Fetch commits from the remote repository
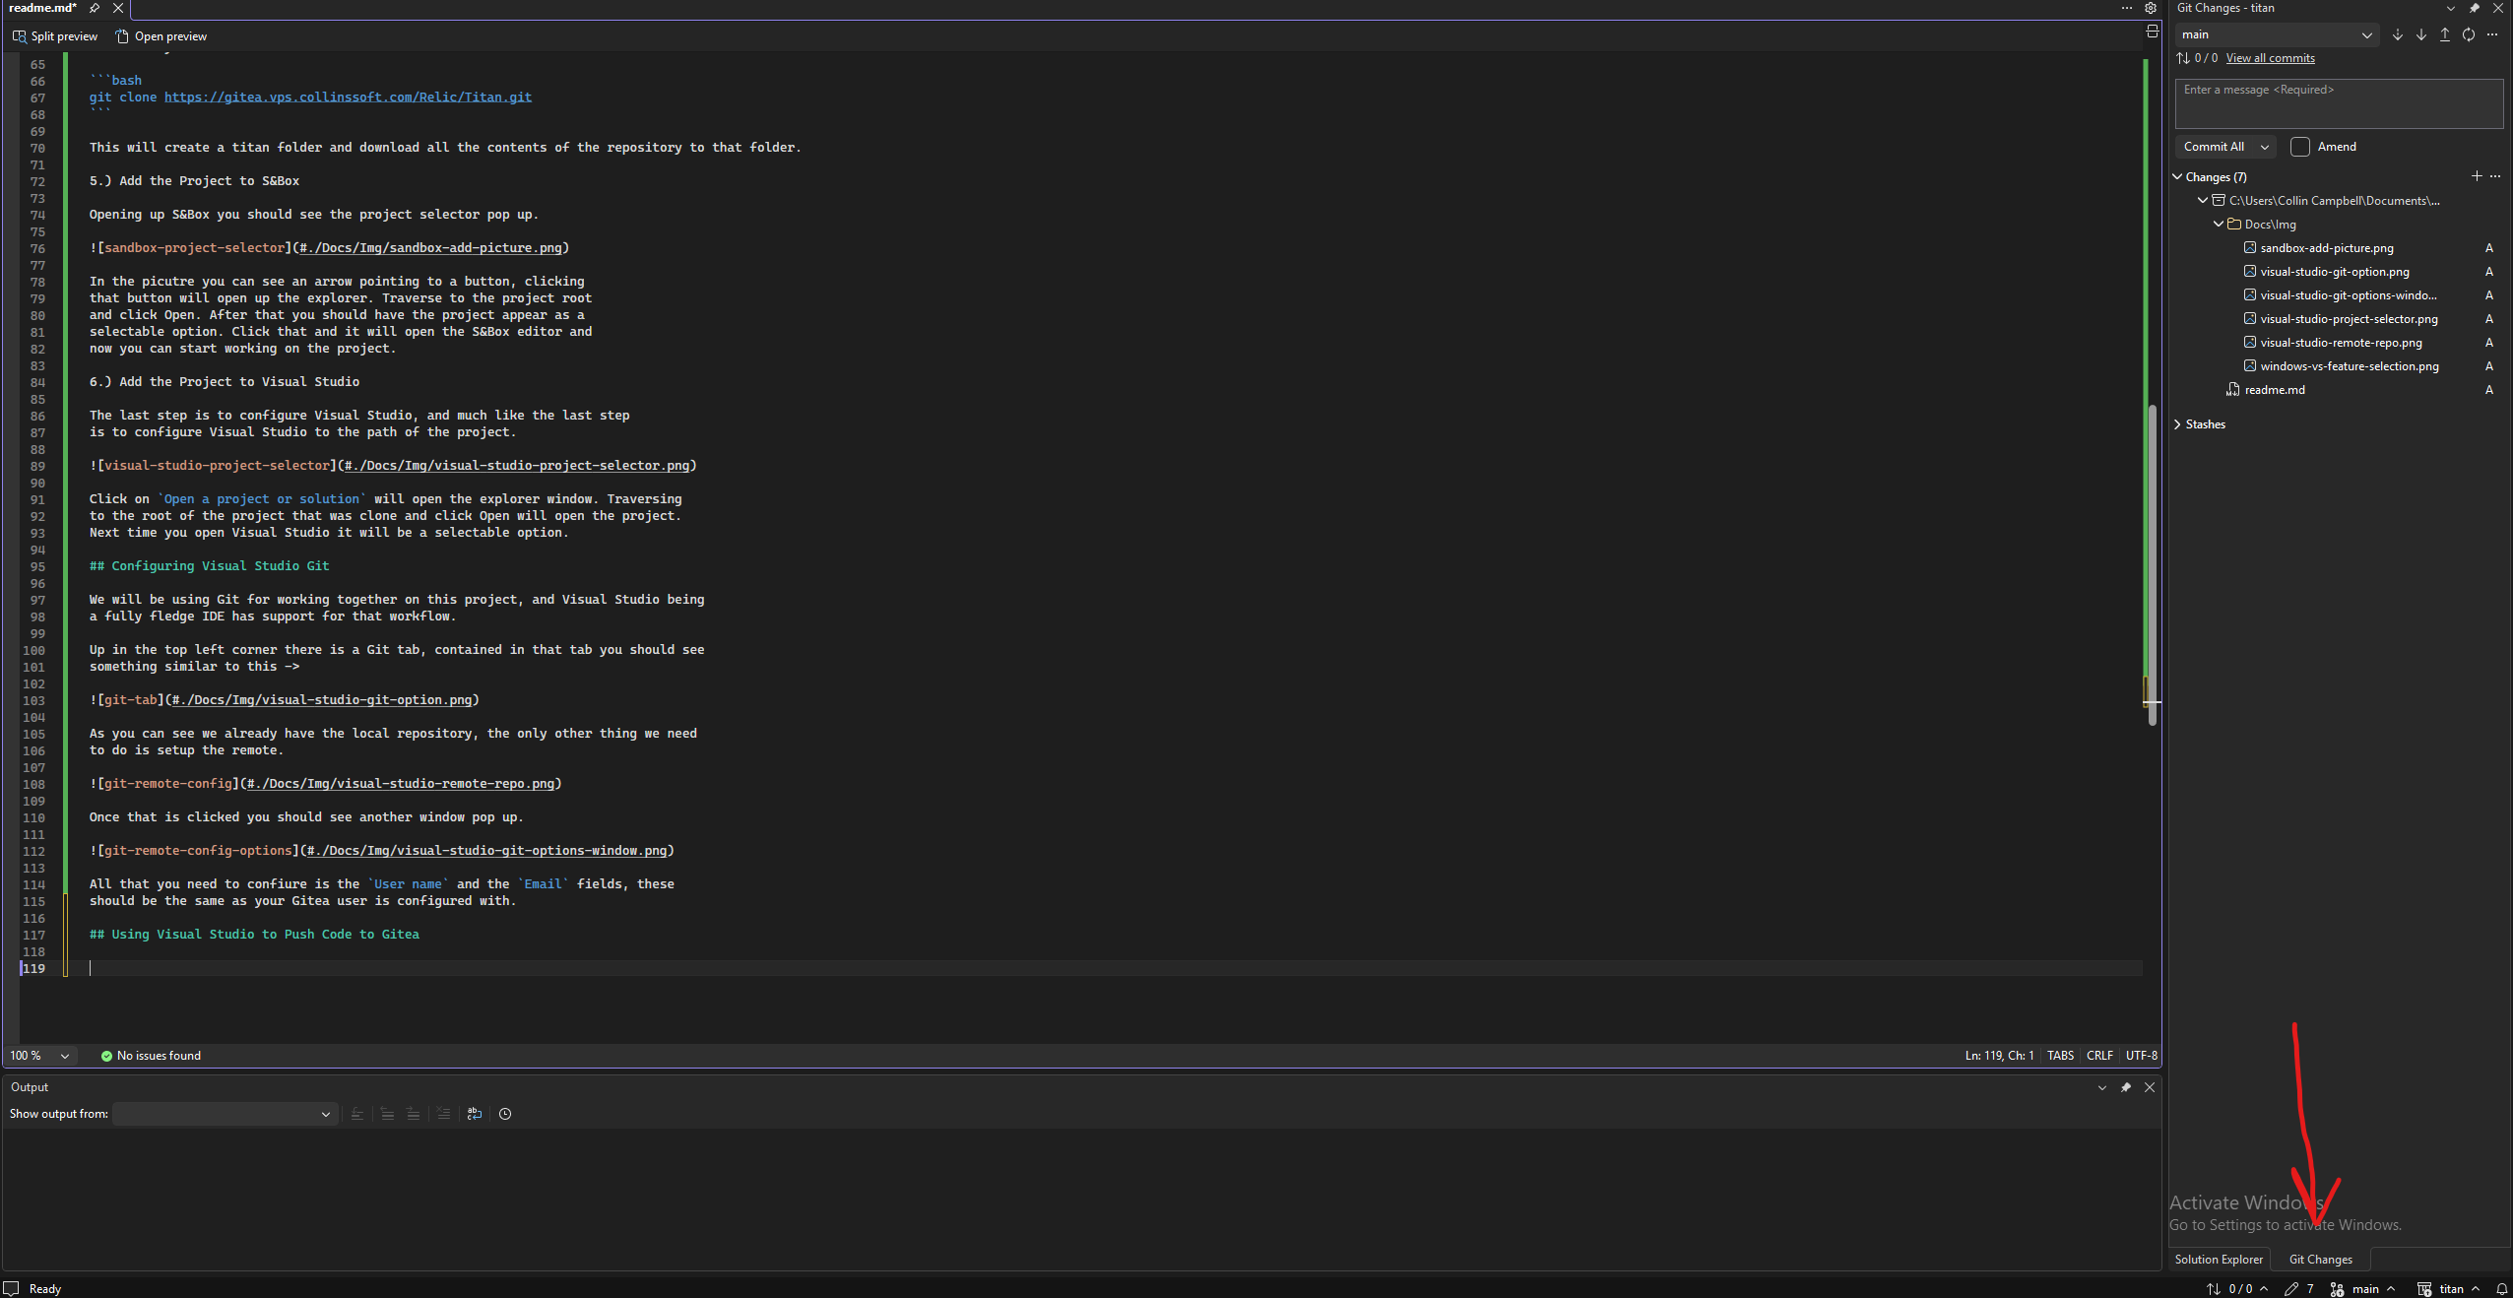 tap(2396, 34)
